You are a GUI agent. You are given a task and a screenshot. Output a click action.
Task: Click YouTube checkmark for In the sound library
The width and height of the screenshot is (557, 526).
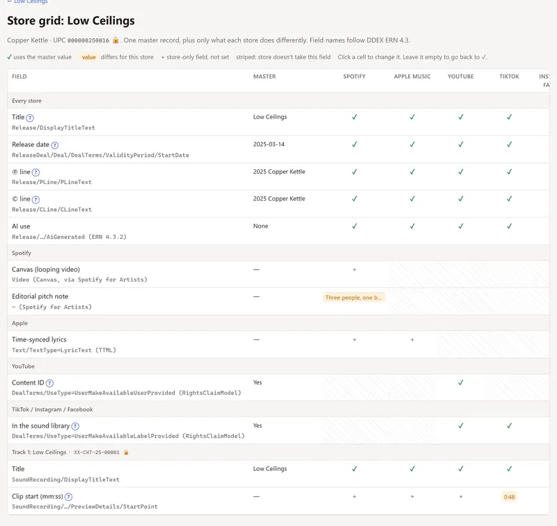(x=461, y=426)
